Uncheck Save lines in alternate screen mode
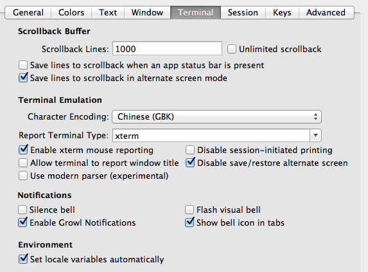 23,78
